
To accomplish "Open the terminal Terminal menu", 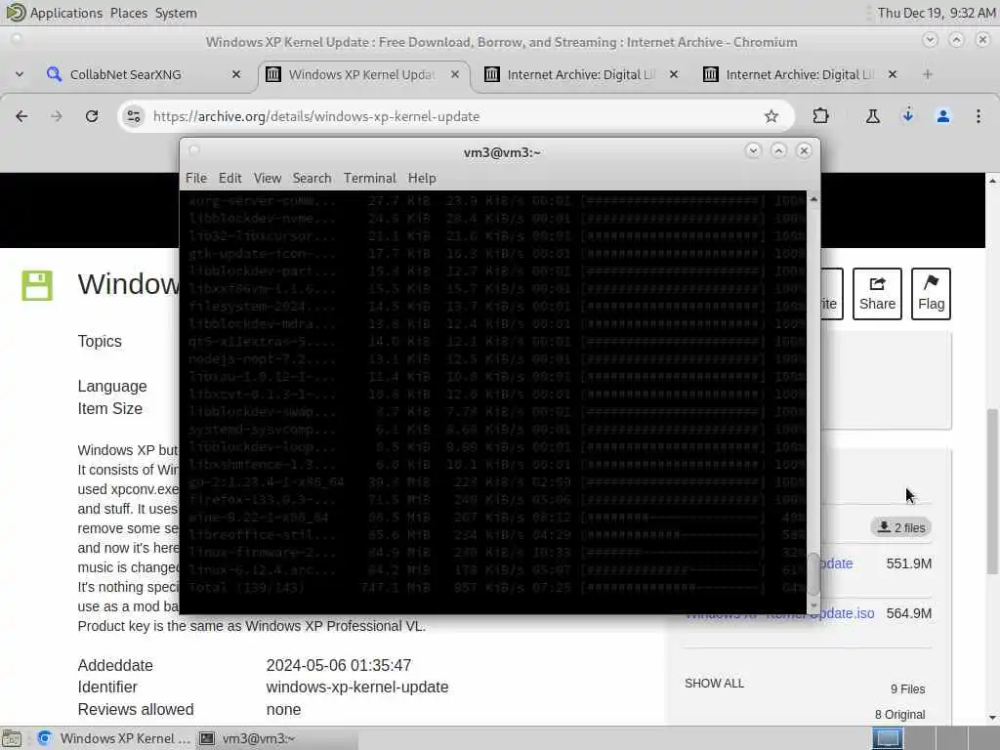I will (x=369, y=178).
